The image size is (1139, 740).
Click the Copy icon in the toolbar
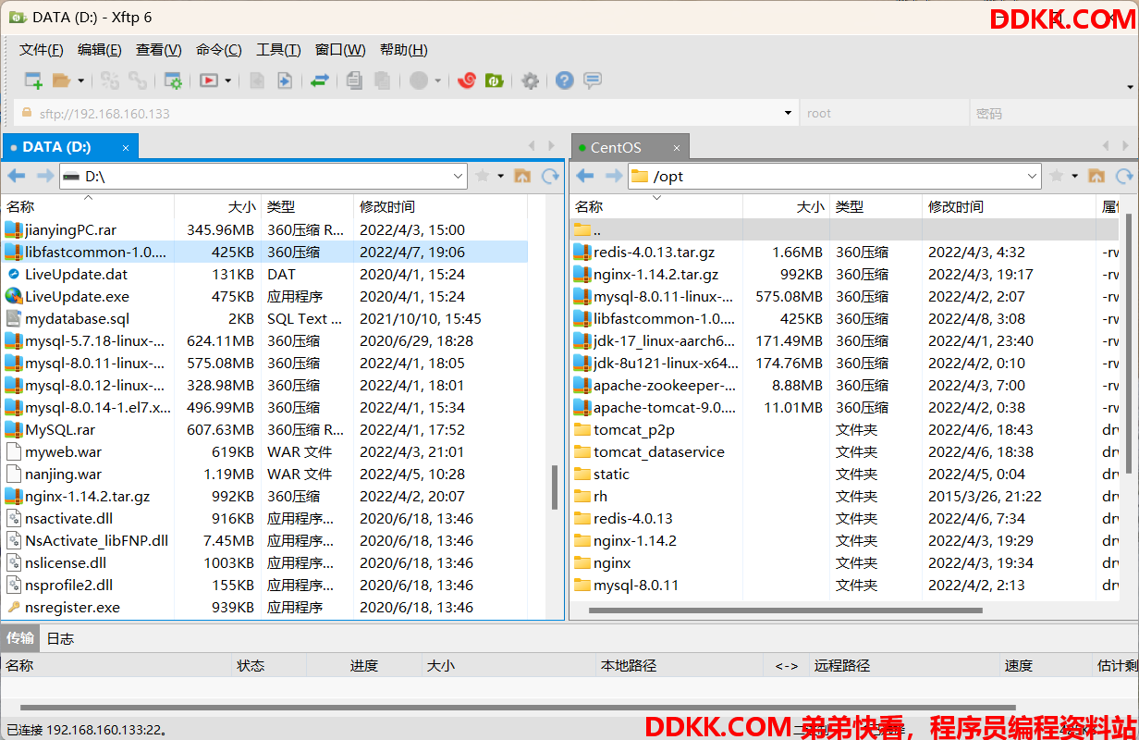coord(354,80)
